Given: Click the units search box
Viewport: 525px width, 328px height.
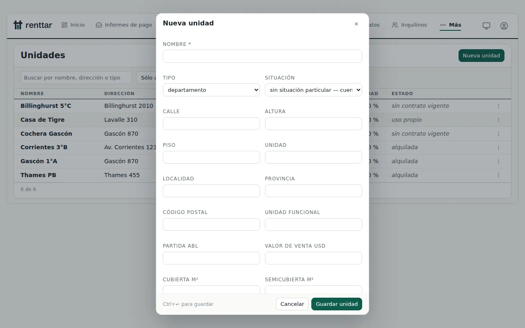Looking at the screenshot, I should [x=76, y=77].
